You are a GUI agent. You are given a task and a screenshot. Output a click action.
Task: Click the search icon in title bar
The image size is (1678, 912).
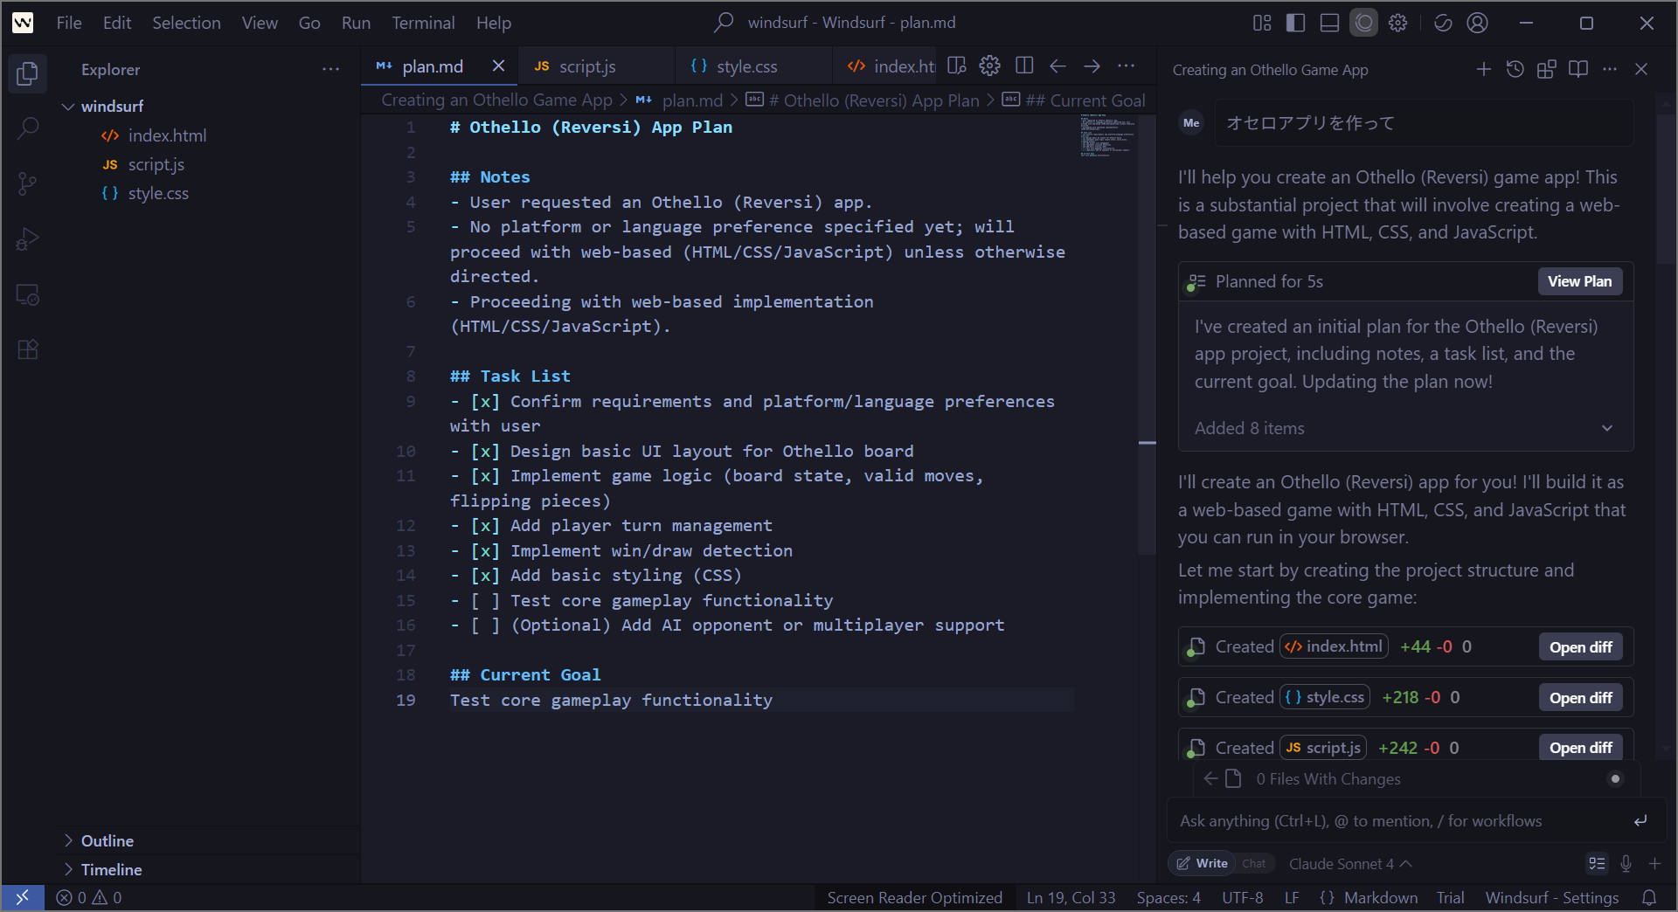click(724, 23)
